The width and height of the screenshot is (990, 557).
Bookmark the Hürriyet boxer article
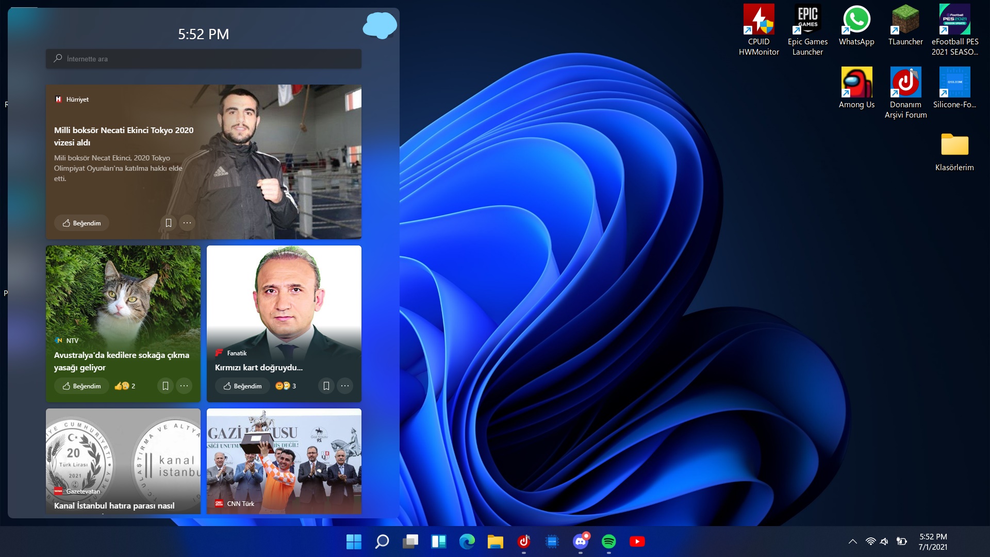tap(168, 223)
